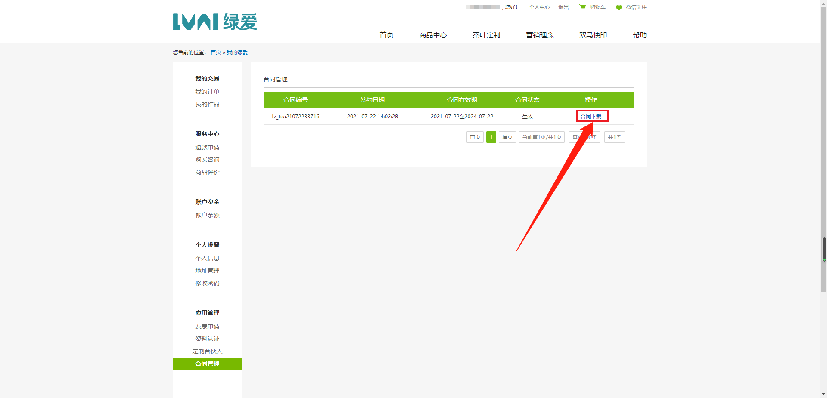Log out using 退出 link
The height and width of the screenshot is (398, 827).
pyautogui.click(x=563, y=7)
